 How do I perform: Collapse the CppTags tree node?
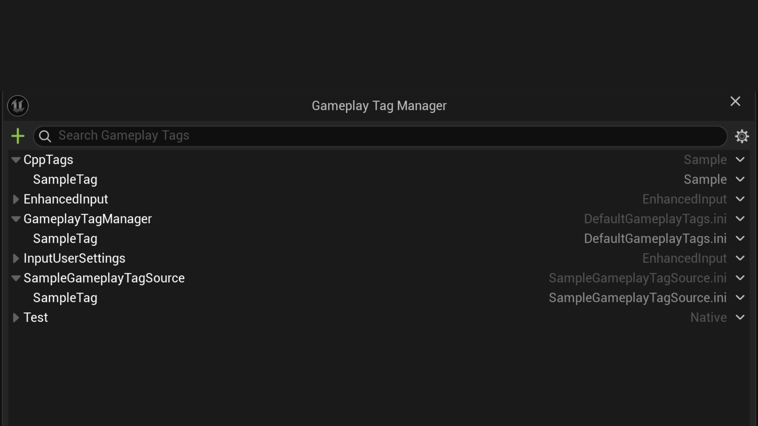[x=16, y=160]
